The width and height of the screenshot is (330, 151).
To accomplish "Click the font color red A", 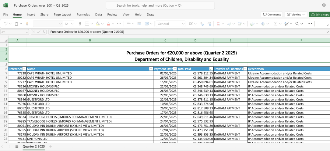I will click(x=108, y=24).
